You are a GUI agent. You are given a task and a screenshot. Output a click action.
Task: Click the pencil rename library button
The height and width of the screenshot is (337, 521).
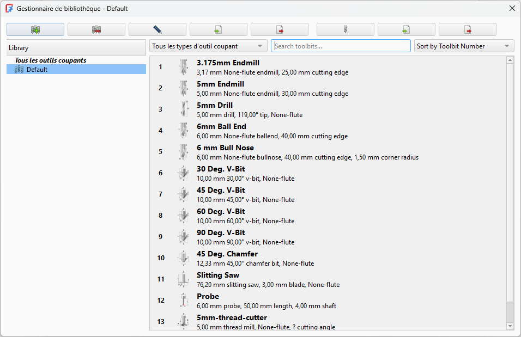click(157, 29)
